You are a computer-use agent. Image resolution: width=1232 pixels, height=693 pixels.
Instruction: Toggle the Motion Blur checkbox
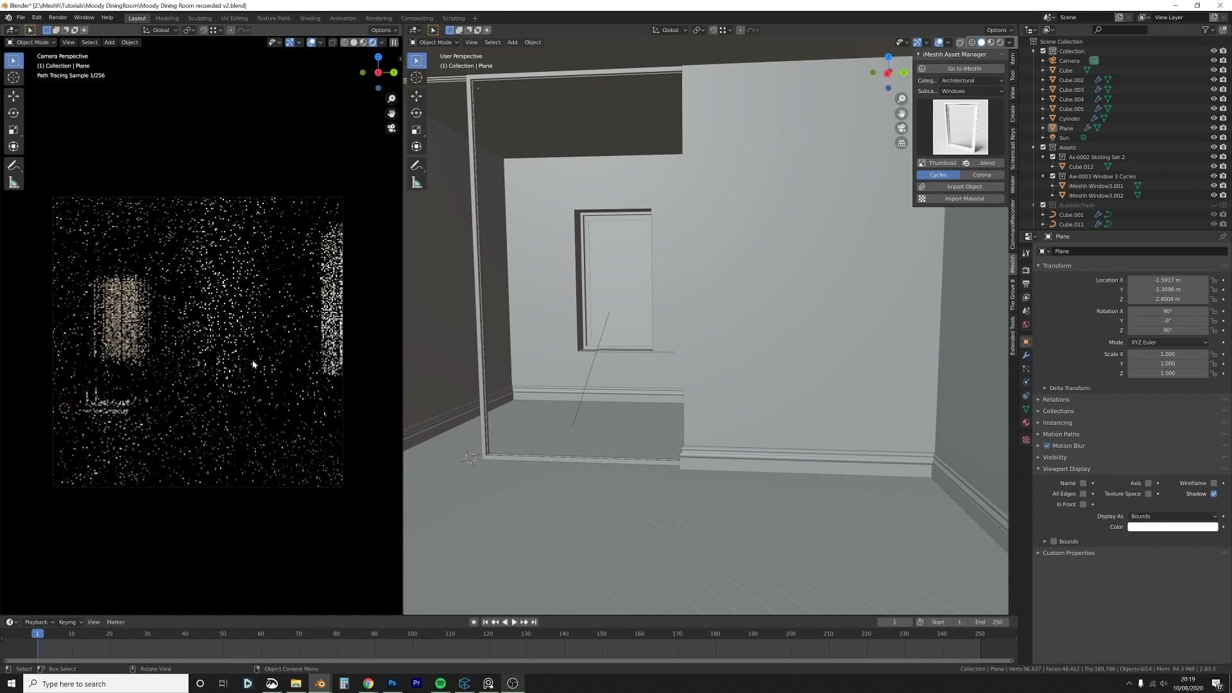[x=1047, y=446]
